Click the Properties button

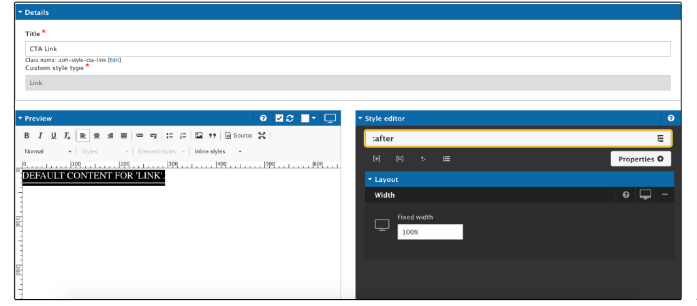pos(640,159)
